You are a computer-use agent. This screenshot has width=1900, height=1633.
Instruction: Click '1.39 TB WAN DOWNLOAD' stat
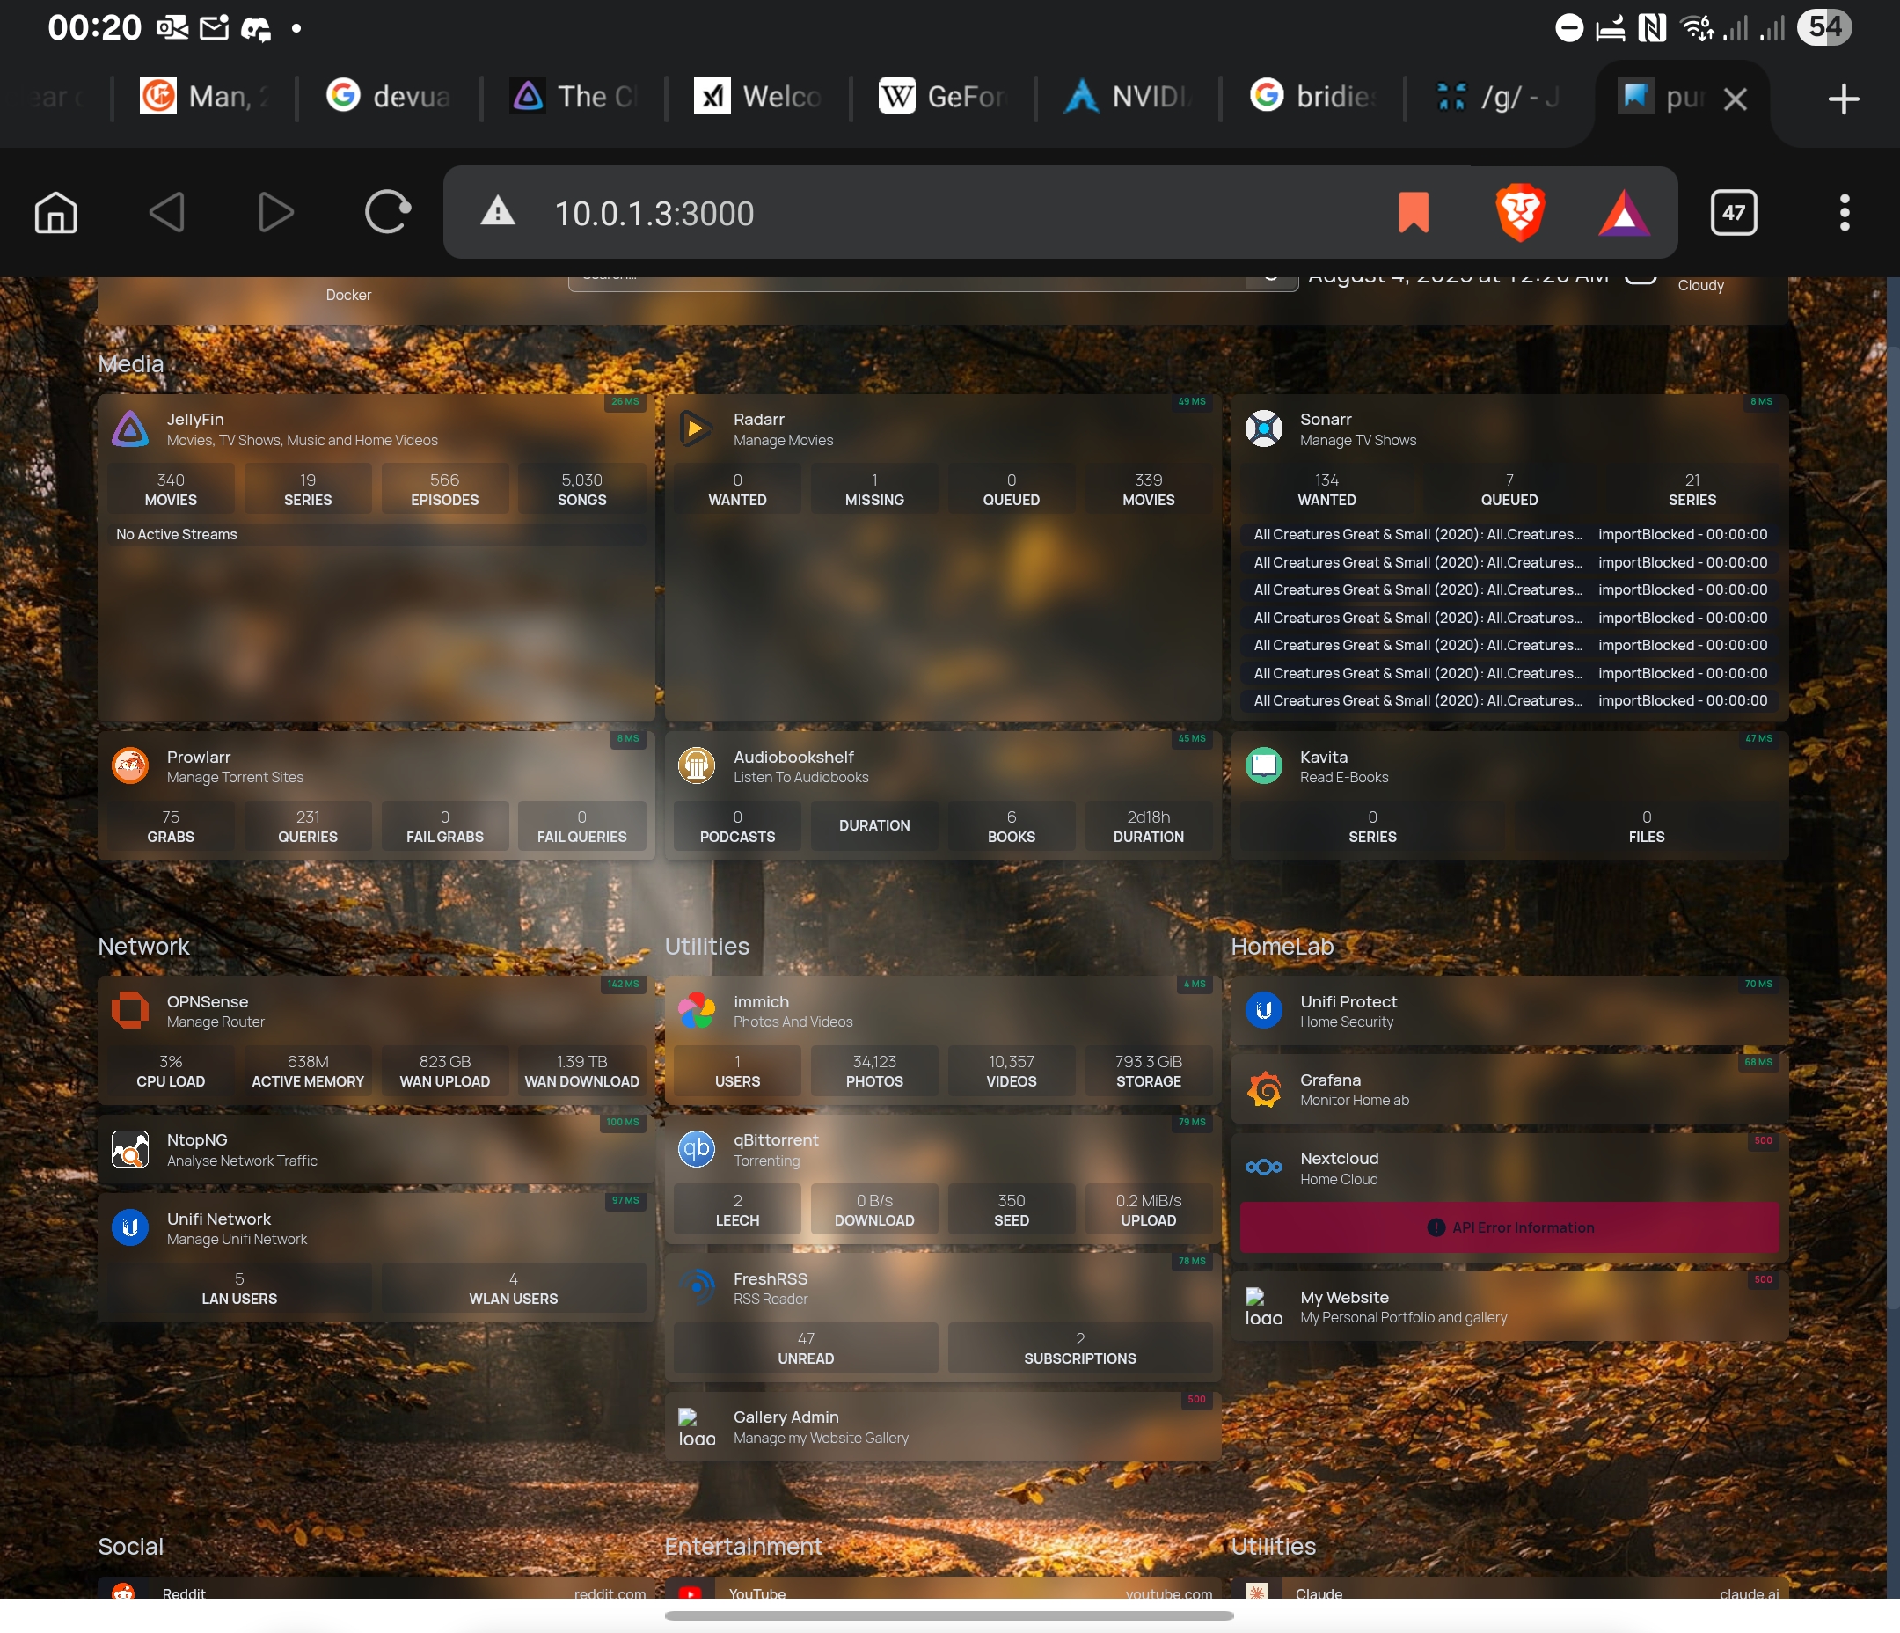pyautogui.click(x=581, y=1071)
